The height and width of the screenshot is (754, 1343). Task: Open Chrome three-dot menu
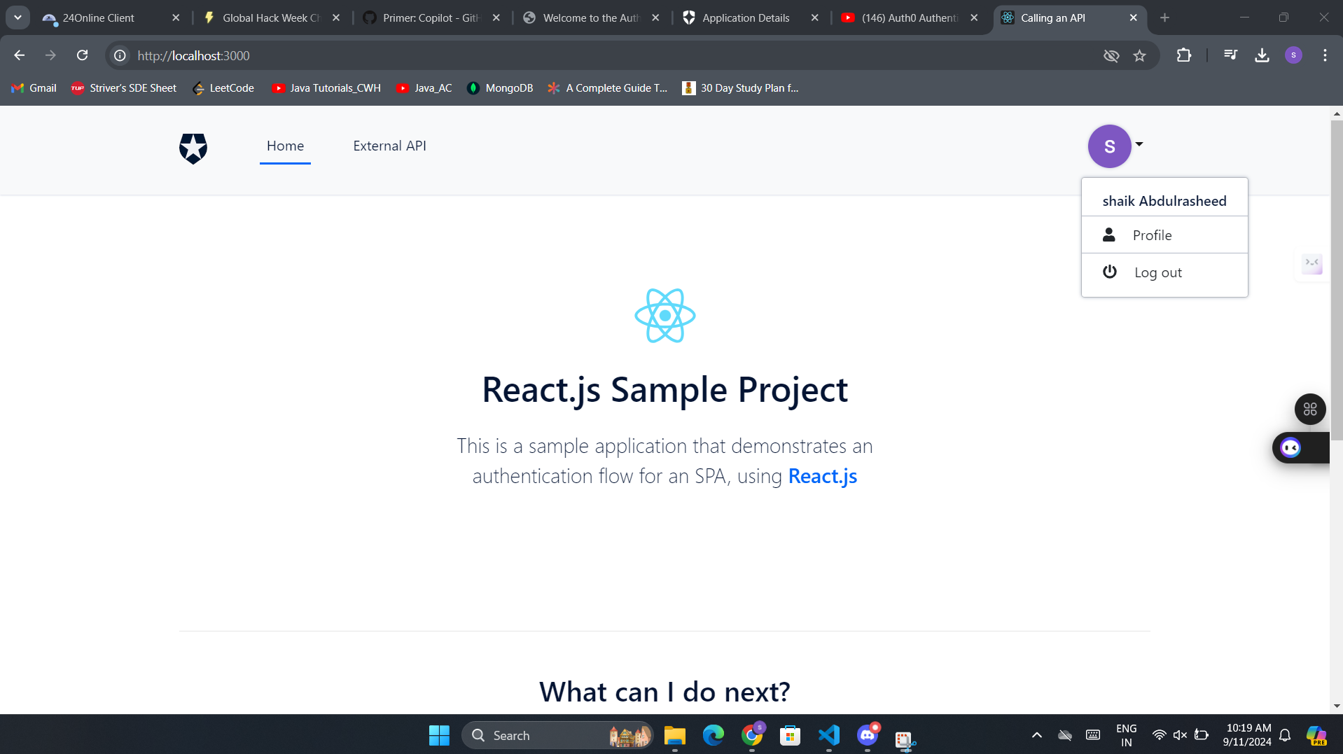tap(1325, 55)
